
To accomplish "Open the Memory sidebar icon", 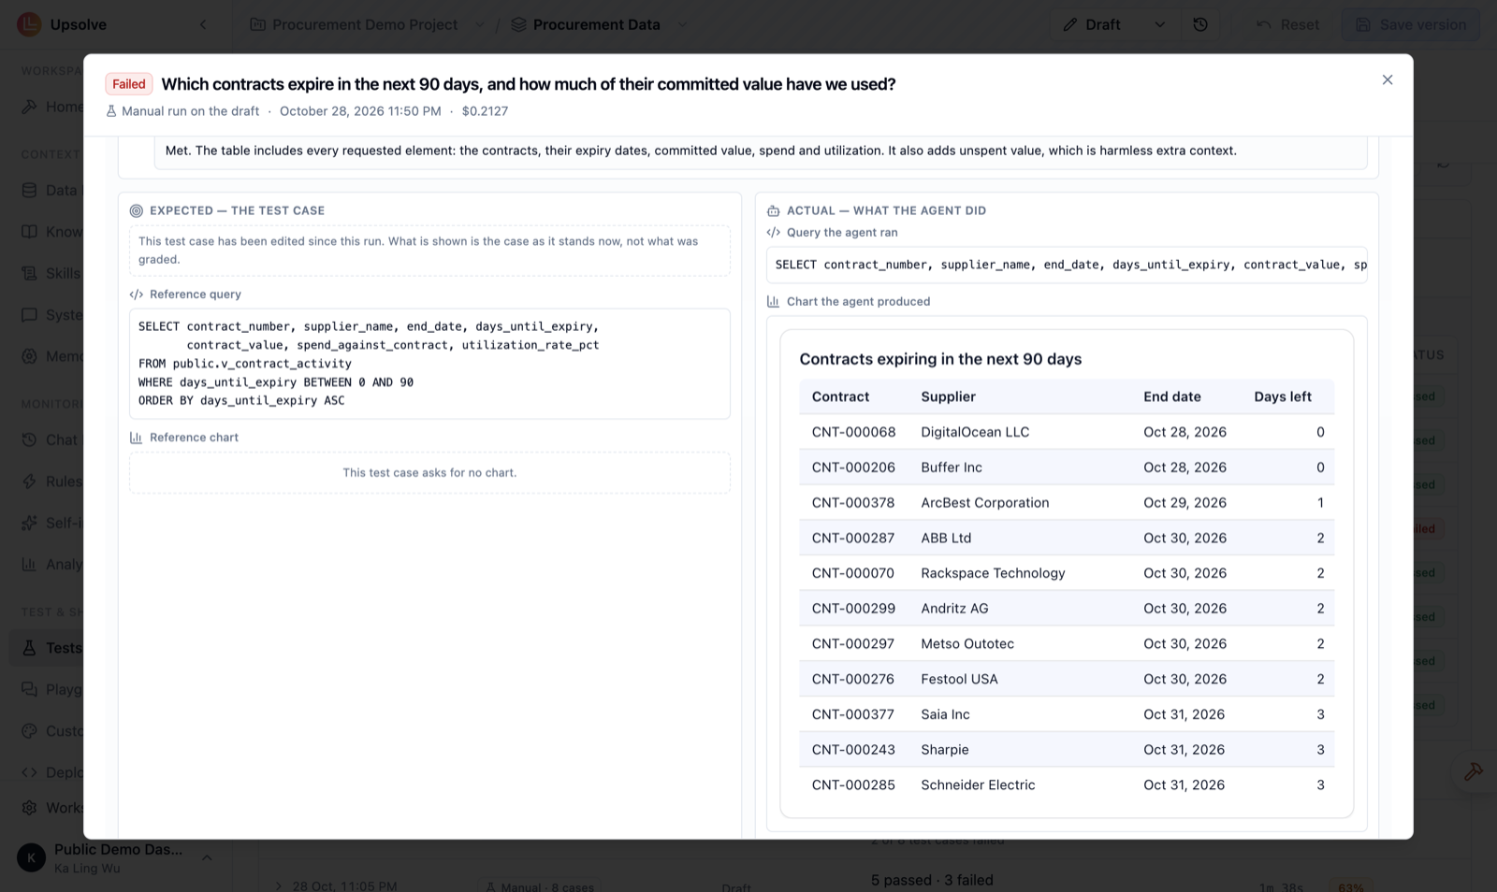I will [x=29, y=356].
